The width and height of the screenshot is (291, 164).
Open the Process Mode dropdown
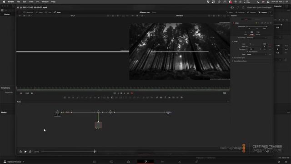point(257,38)
